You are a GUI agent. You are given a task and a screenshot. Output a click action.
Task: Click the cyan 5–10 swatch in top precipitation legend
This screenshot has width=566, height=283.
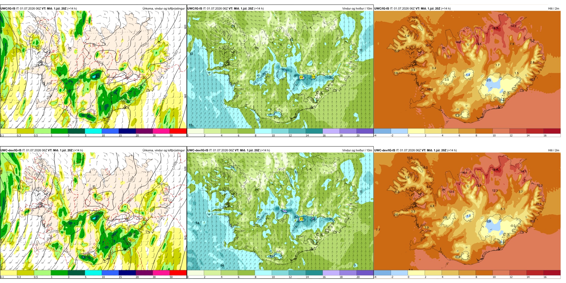click(93, 131)
